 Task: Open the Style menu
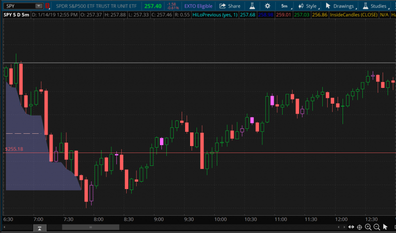point(307,6)
